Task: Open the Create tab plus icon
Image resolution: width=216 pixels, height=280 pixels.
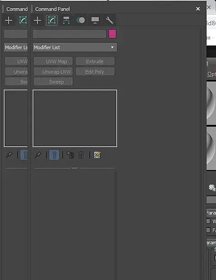Action: 37,20
